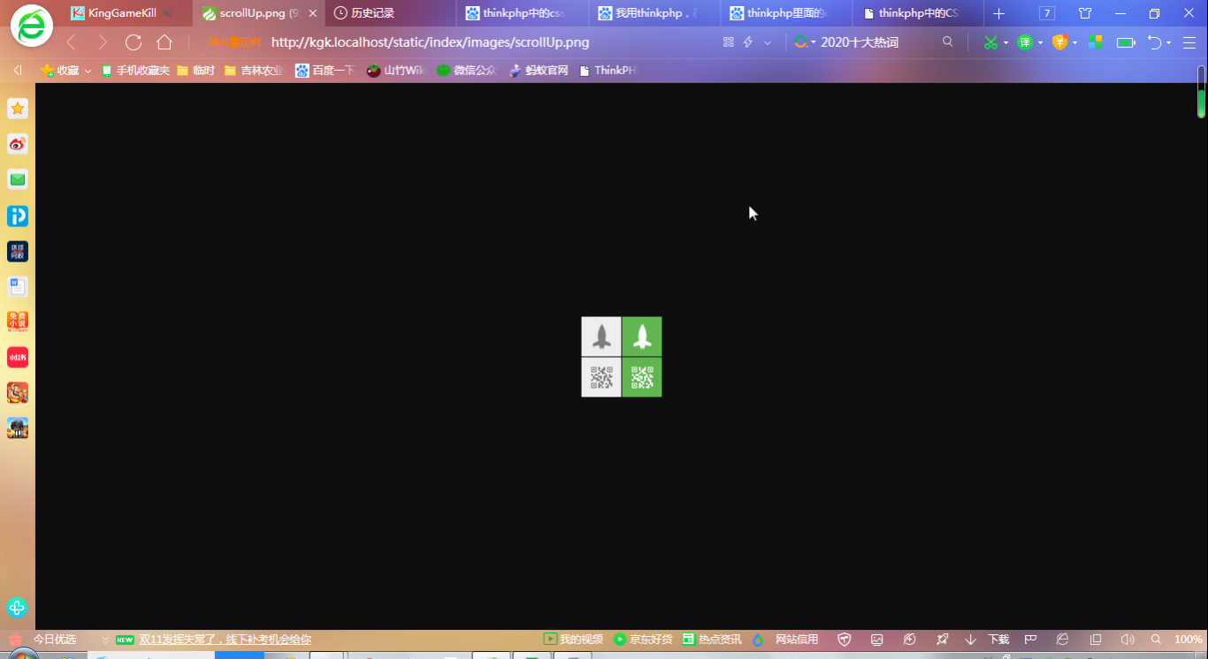Click the shirt skin icon in title bar
The height and width of the screenshot is (659, 1208).
(1085, 13)
